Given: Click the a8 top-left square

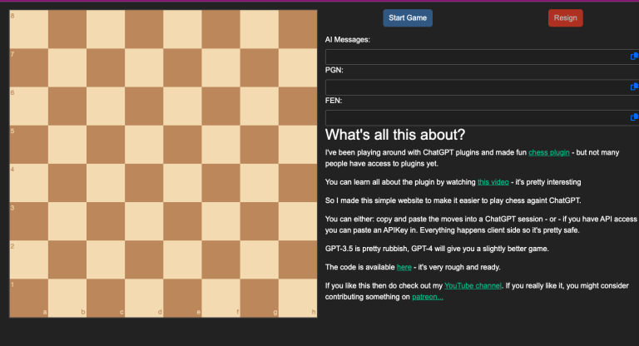Looking at the screenshot, I should 28,29.
